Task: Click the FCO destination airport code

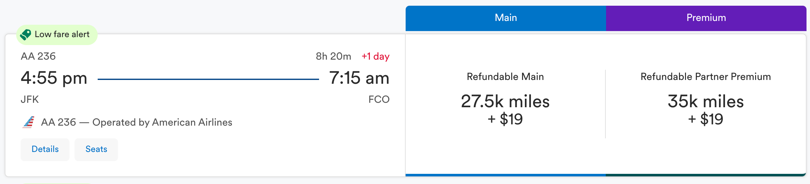Action: click(x=379, y=100)
